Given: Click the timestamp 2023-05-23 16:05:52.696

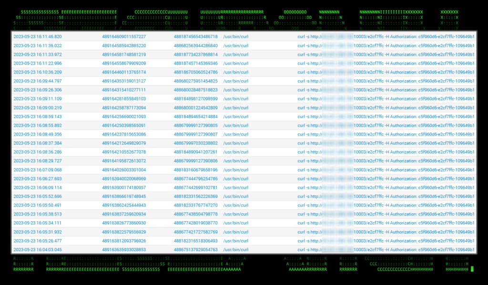Looking at the screenshot, I should pos(38,197).
